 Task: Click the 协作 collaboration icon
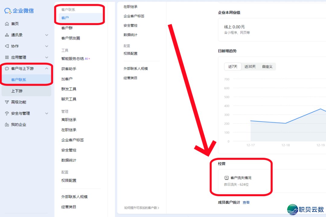pos(7,46)
